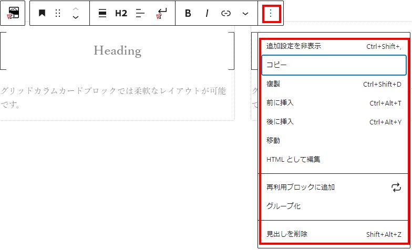Screen dimensions: 412x250
Task: Close the three-dot block options menu
Action: (271, 13)
